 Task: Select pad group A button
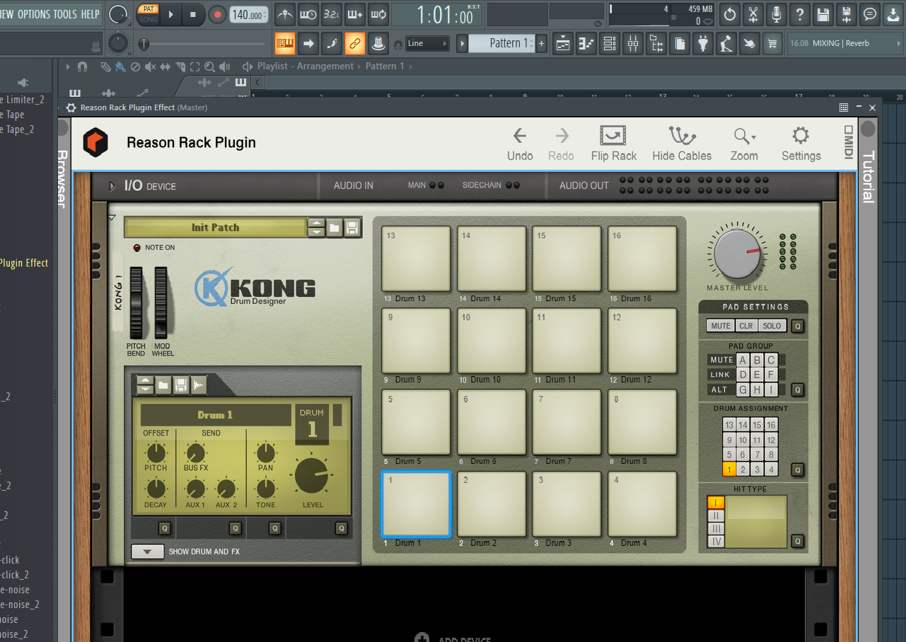pyautogui.click(x=743, y=360)
